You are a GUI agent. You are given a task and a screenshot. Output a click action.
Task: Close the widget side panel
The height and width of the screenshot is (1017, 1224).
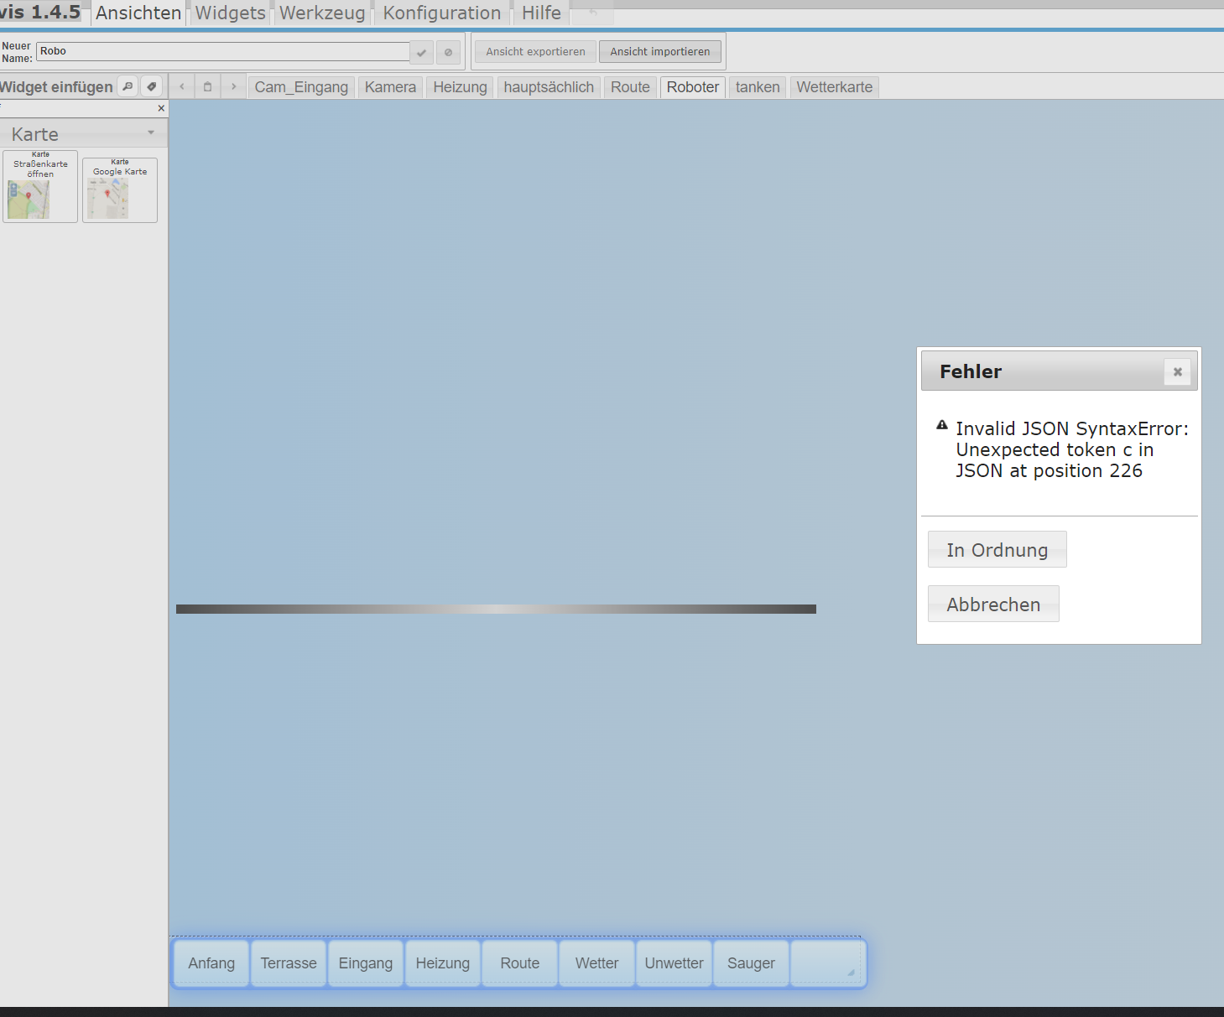(161, 108)
